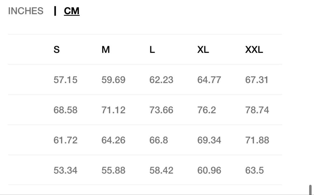Switch size chart to INCHES
Viewport: 314px width, 195px height.
tap(26, 11)
